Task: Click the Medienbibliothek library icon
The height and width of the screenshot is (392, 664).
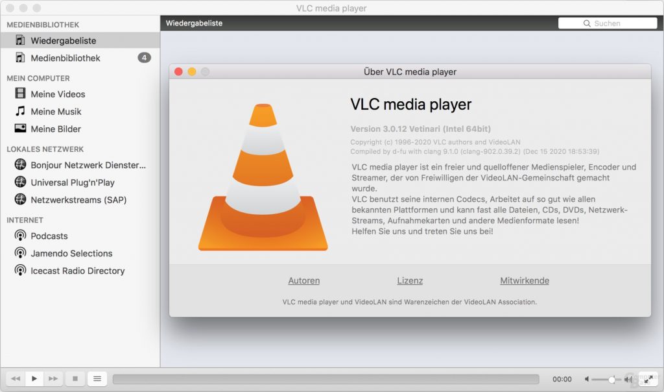Action: (x=20, y=58)
